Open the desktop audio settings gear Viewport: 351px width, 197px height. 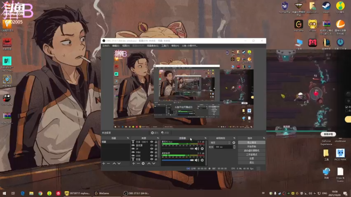[x=202, y=160]
